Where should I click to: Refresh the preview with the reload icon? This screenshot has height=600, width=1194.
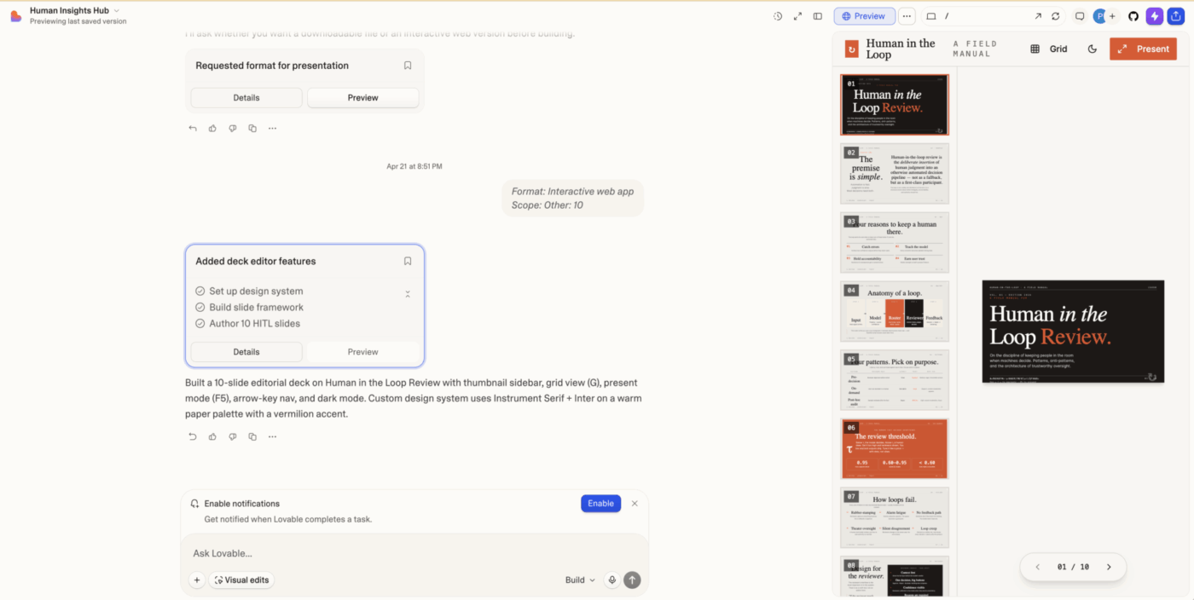pyautogui.click(x=1056, y=16)
